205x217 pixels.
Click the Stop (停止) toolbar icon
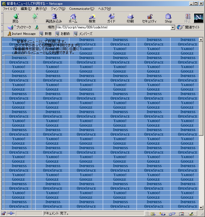click(x=188, y=18)
